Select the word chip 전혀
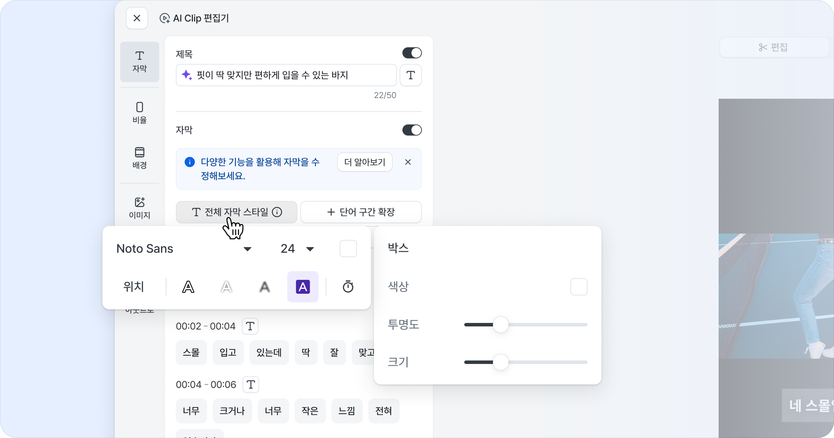The height and width of the screenshot is (438, 834). [384, 411]
